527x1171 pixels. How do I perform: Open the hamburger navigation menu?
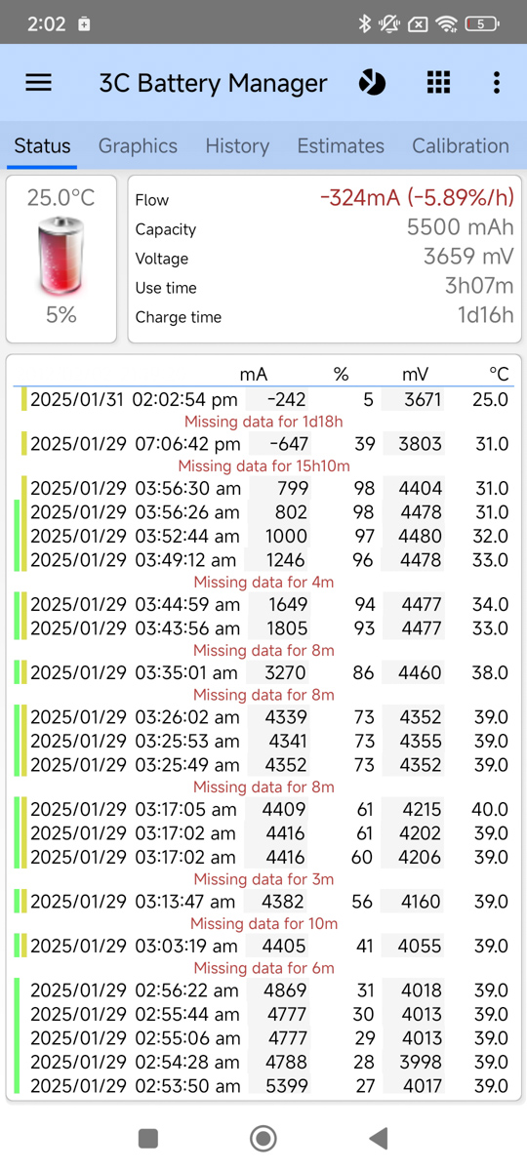tap(39, 83)
